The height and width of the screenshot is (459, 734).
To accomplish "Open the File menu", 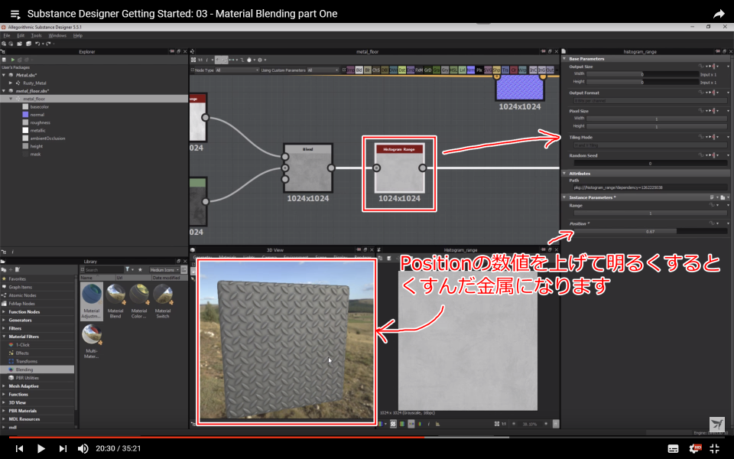I will tap(7, 36).
